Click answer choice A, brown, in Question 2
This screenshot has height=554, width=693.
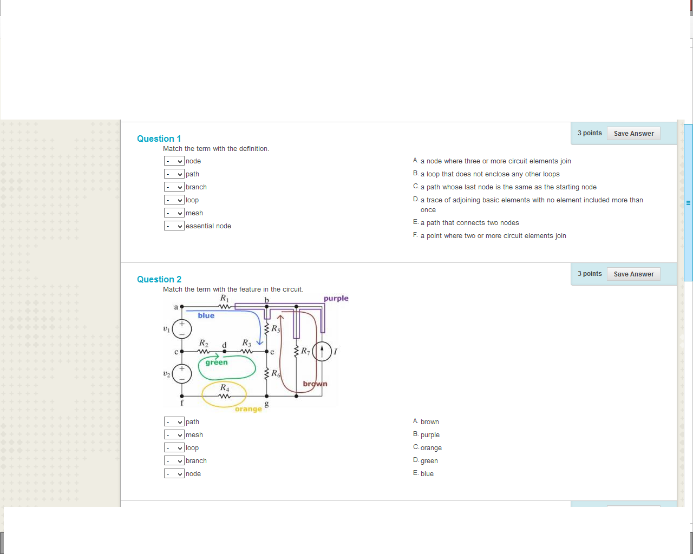pos(431,421)
